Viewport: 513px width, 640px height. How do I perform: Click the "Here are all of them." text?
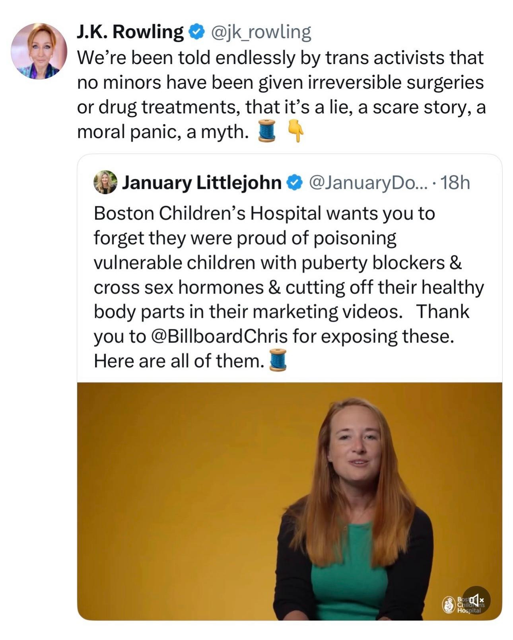pyautogui.click(x=179, y=361)
